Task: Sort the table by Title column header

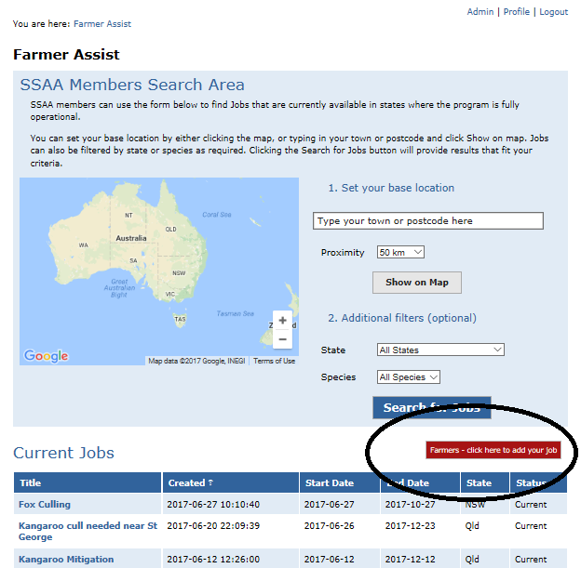Action: (31, 482)
